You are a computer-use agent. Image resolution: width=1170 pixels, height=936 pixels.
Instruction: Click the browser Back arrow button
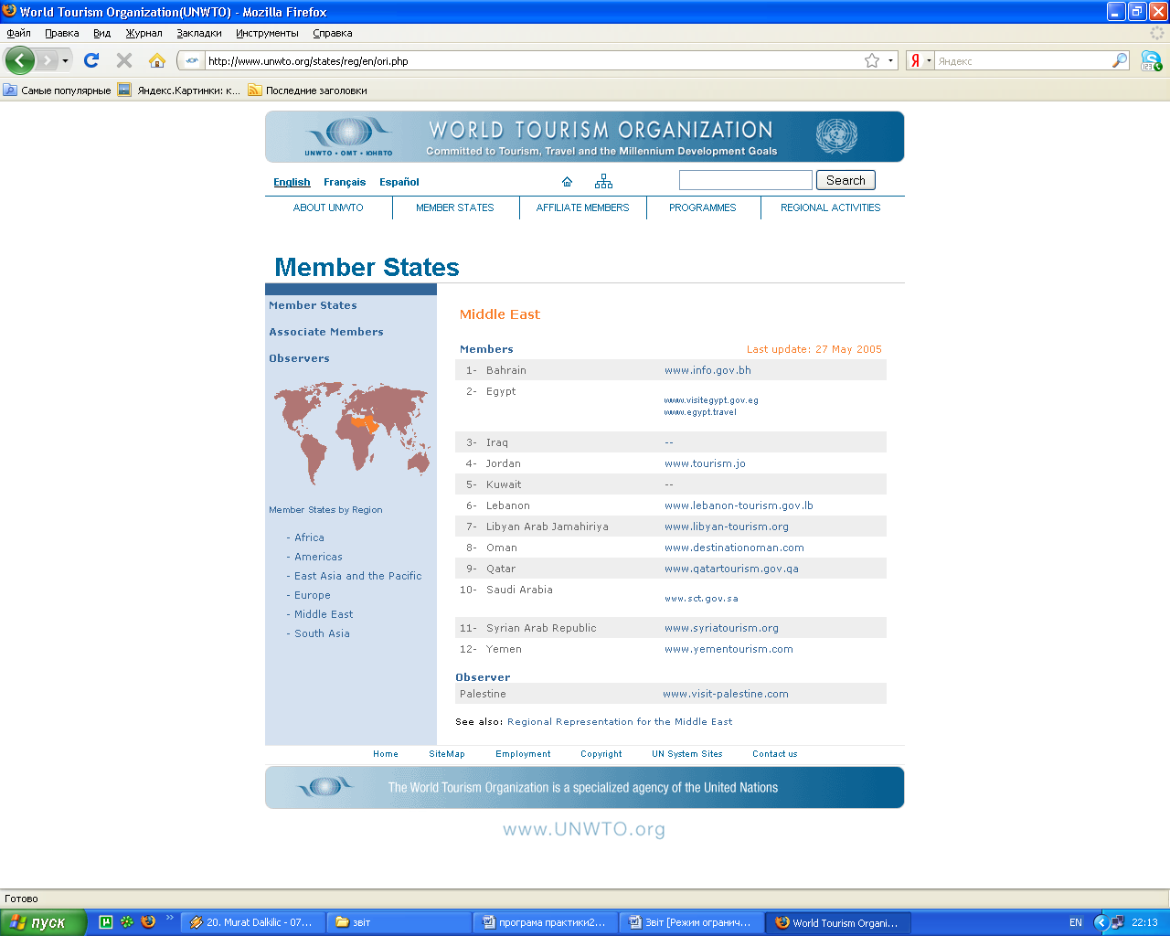[x=20, y=60]
